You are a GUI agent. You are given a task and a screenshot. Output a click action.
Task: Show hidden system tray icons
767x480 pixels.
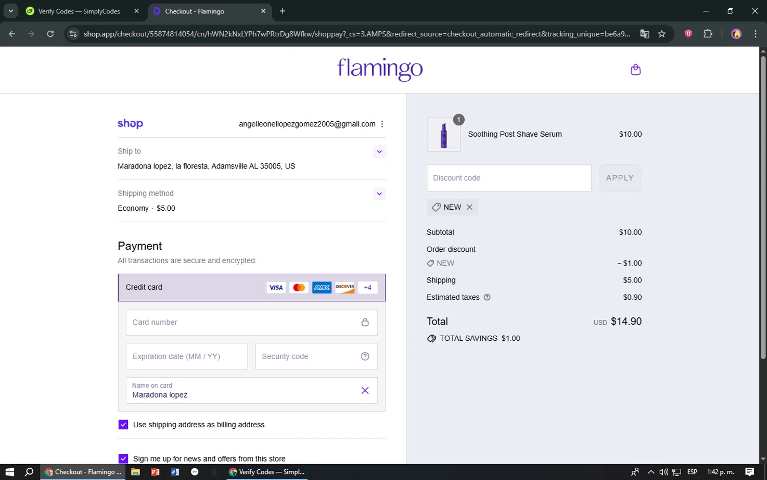point(650,472)
